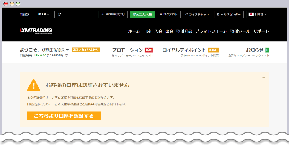
Task: Open the 出金 menu item
Action: tap(169, 31)
